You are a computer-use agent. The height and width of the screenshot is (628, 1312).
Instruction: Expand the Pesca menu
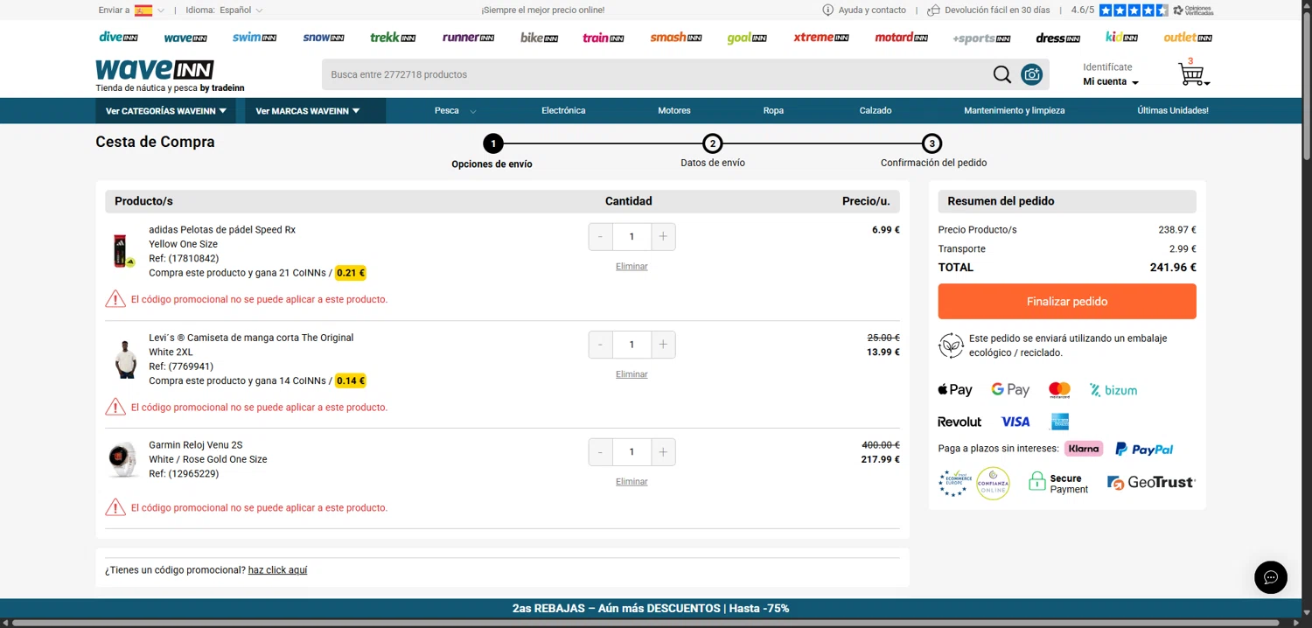pyautogui.click(x=455, y=111)
